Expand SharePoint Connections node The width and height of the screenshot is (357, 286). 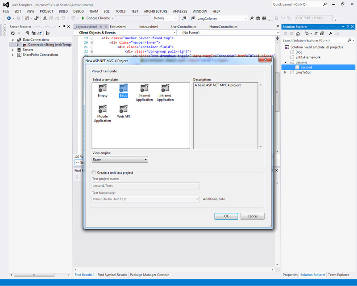click(13, 55)
